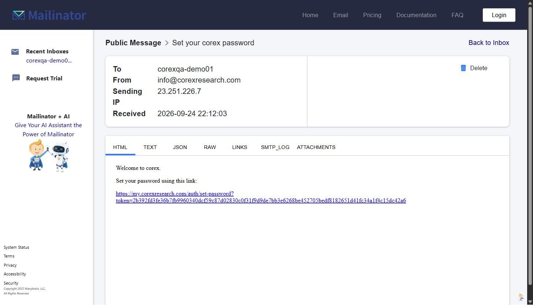
Task: Click Back to Inbox link
Action: pos(489,43)
